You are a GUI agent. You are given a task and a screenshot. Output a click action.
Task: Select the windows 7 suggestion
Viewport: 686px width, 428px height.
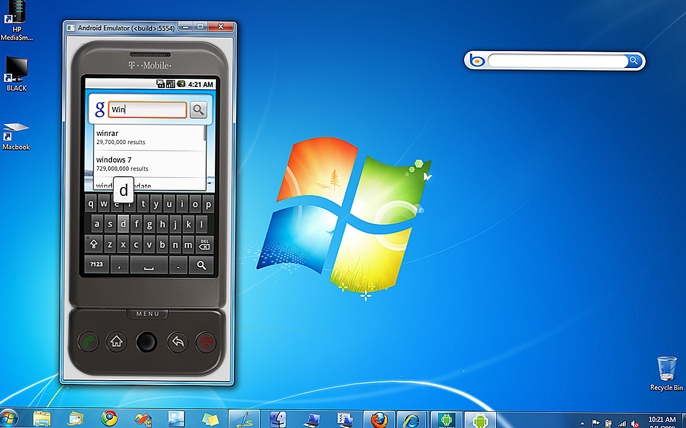click(x=149, y=164)
